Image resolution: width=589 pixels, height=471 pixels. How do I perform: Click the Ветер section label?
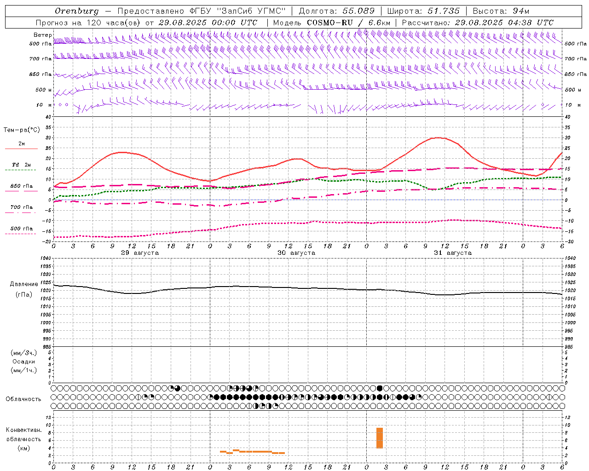click(42, 35)
